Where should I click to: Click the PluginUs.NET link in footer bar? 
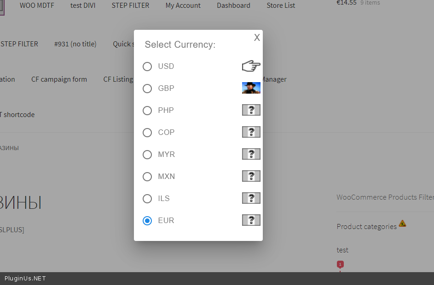tap(25, 279)
